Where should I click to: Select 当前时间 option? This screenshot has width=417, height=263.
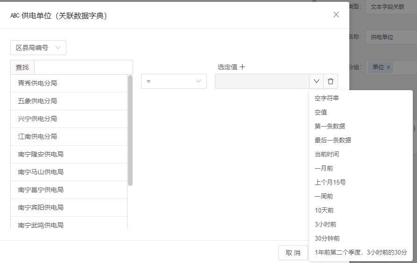click(327, 154)
